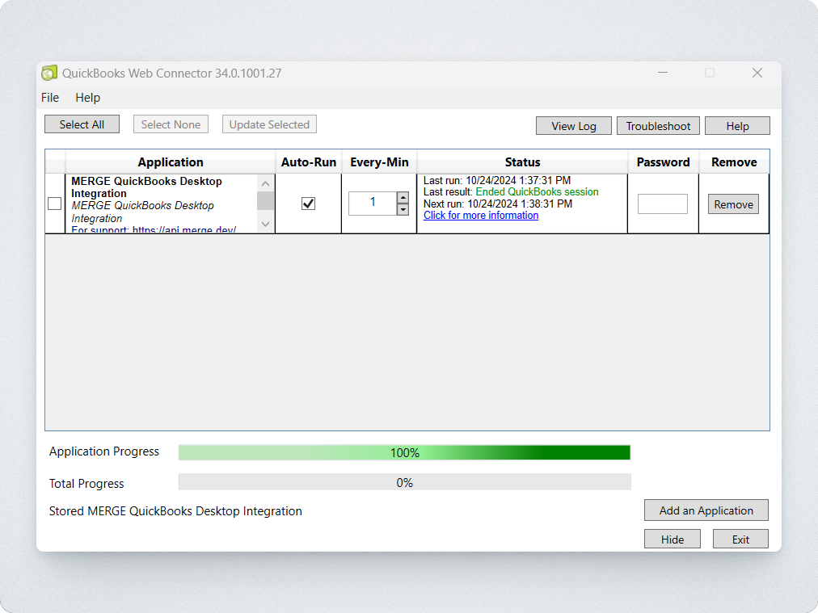
Task: Increase Every-Min with the up arrow
Action: (x=403, y=198)
